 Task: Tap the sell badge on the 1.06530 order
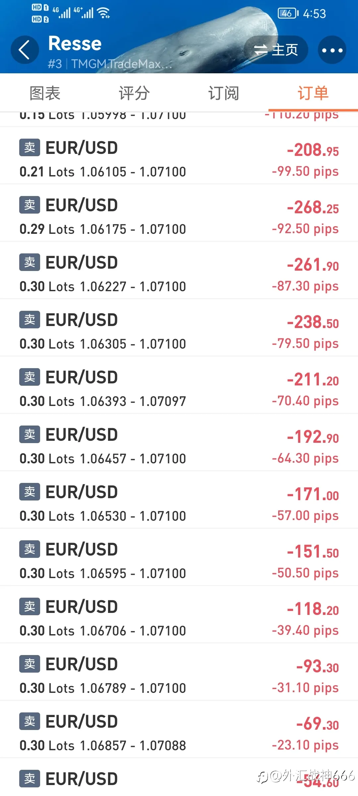tap(30, 492)
